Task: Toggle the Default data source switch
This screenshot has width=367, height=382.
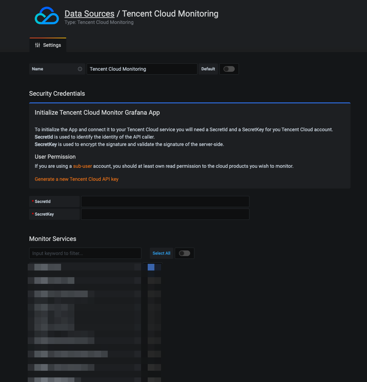Action: pyautogui.click(x=229, y=69)
